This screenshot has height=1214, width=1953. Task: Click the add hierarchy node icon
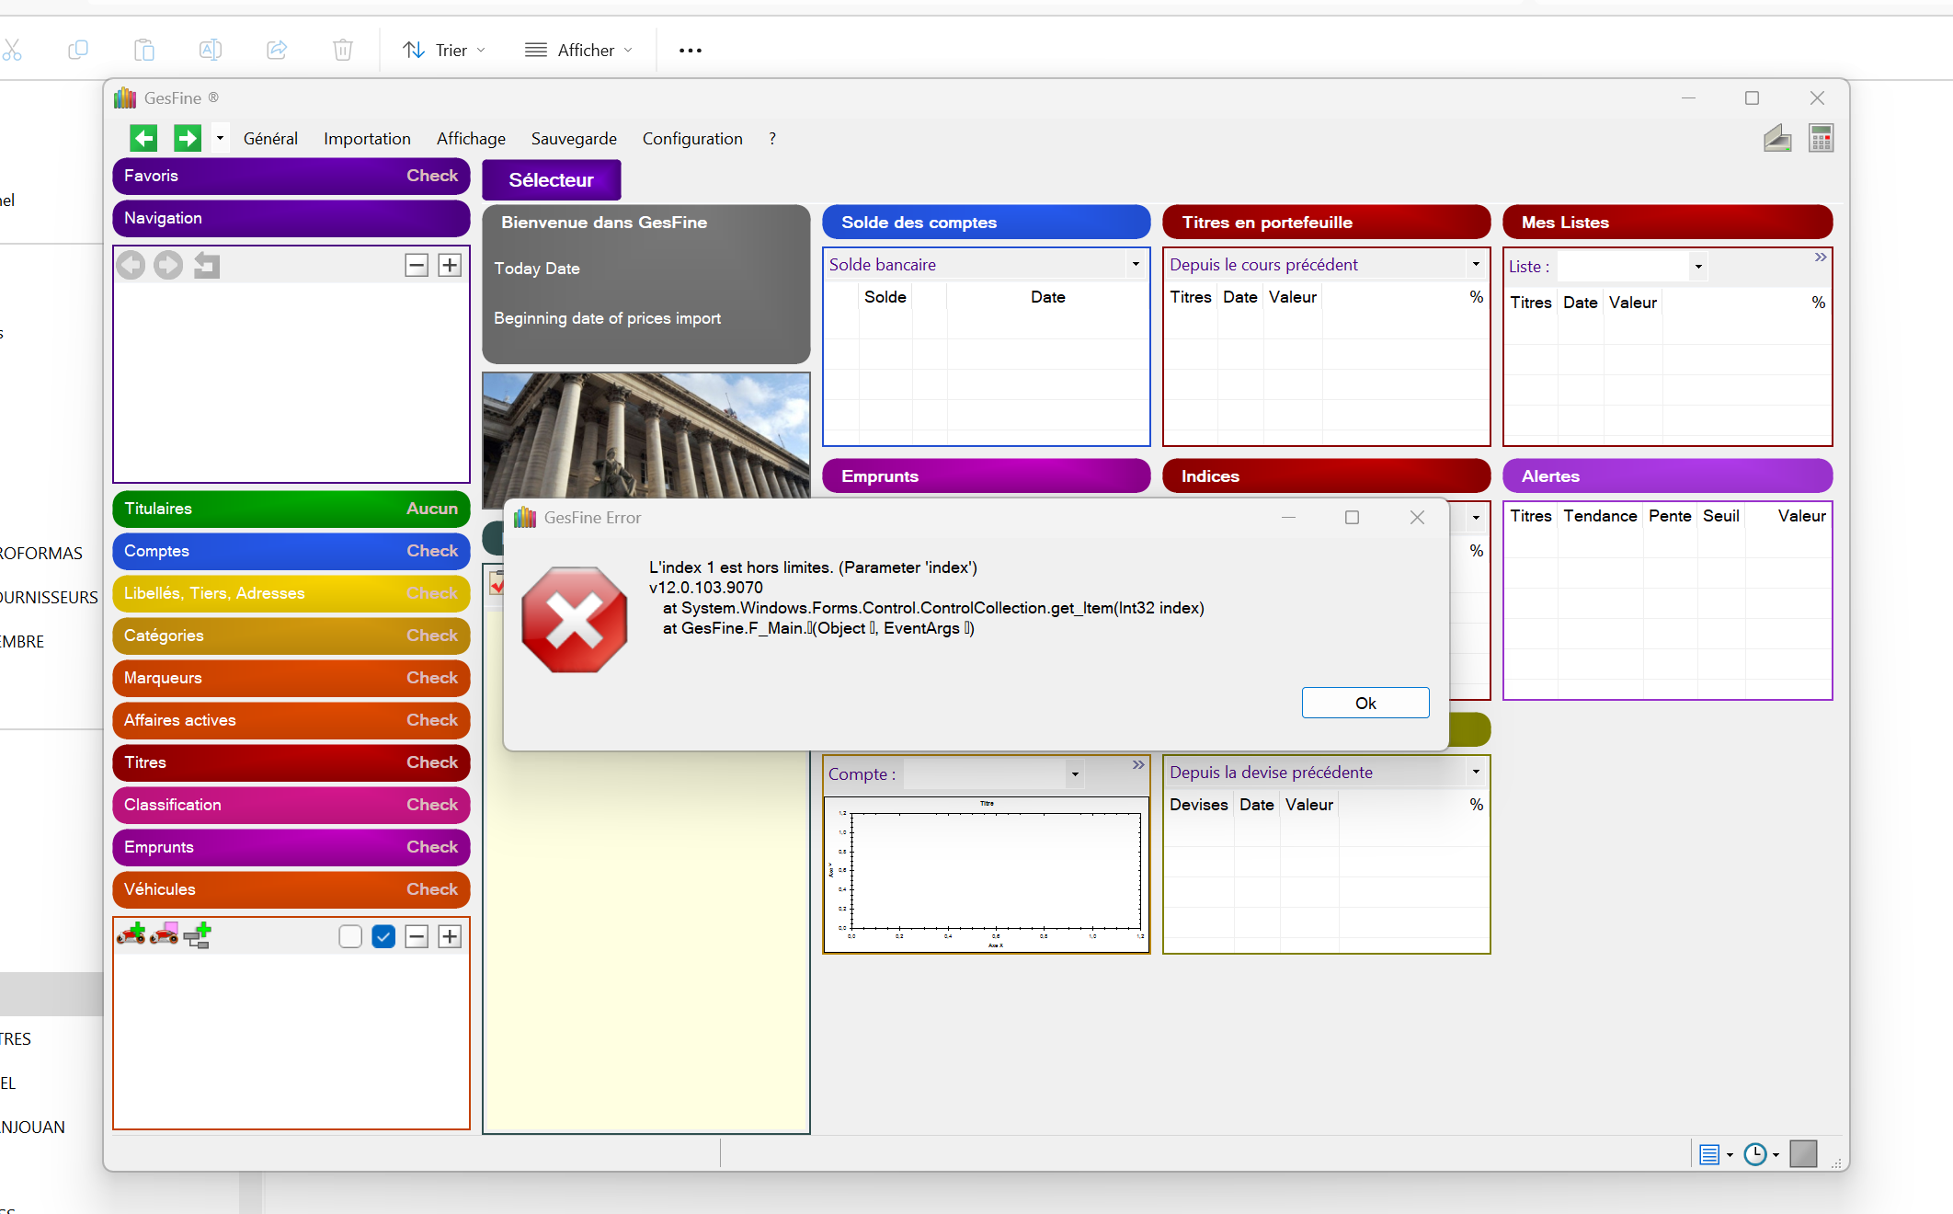(x=198, y=935)
